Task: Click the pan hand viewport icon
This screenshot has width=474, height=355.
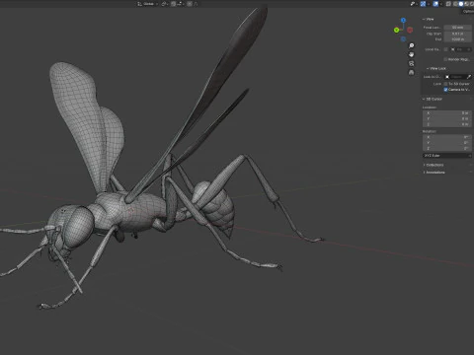Action: (x=412, y=54)
